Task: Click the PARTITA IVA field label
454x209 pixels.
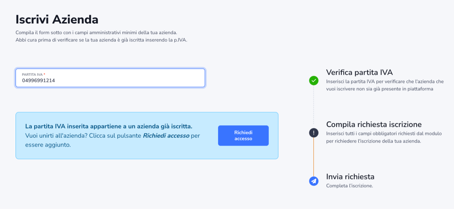Action: tap(32, 74)
